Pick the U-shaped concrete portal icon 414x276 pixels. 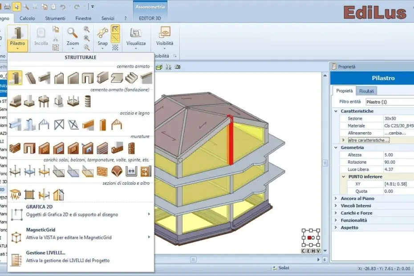[x=88, y=78]
